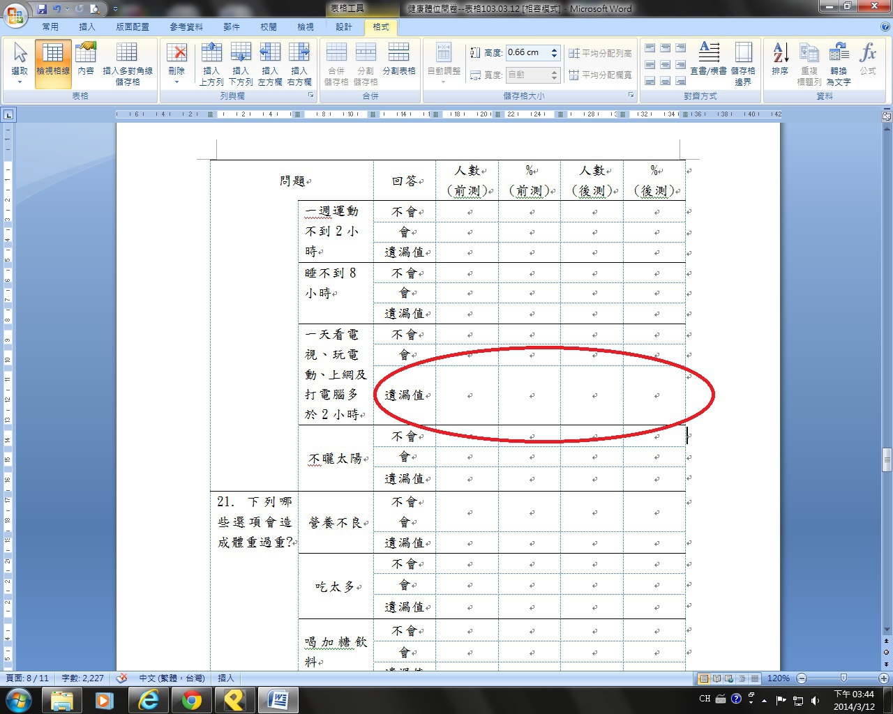Switch to Outline view

coord(742,678)
